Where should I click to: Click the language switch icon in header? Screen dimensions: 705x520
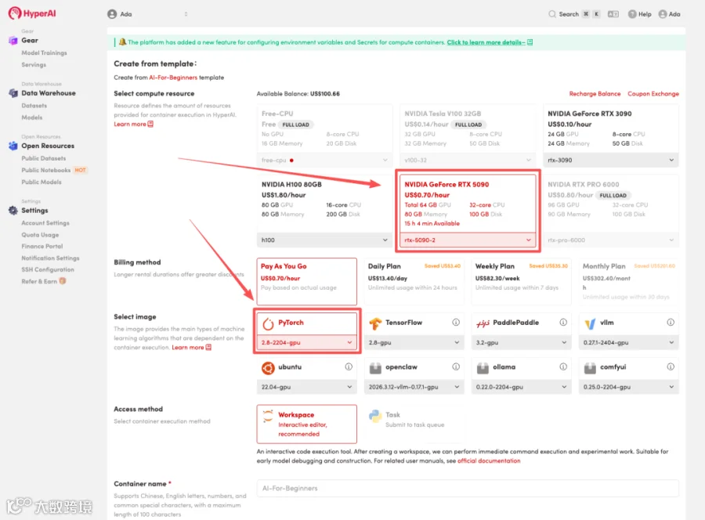tap(613, 14)
